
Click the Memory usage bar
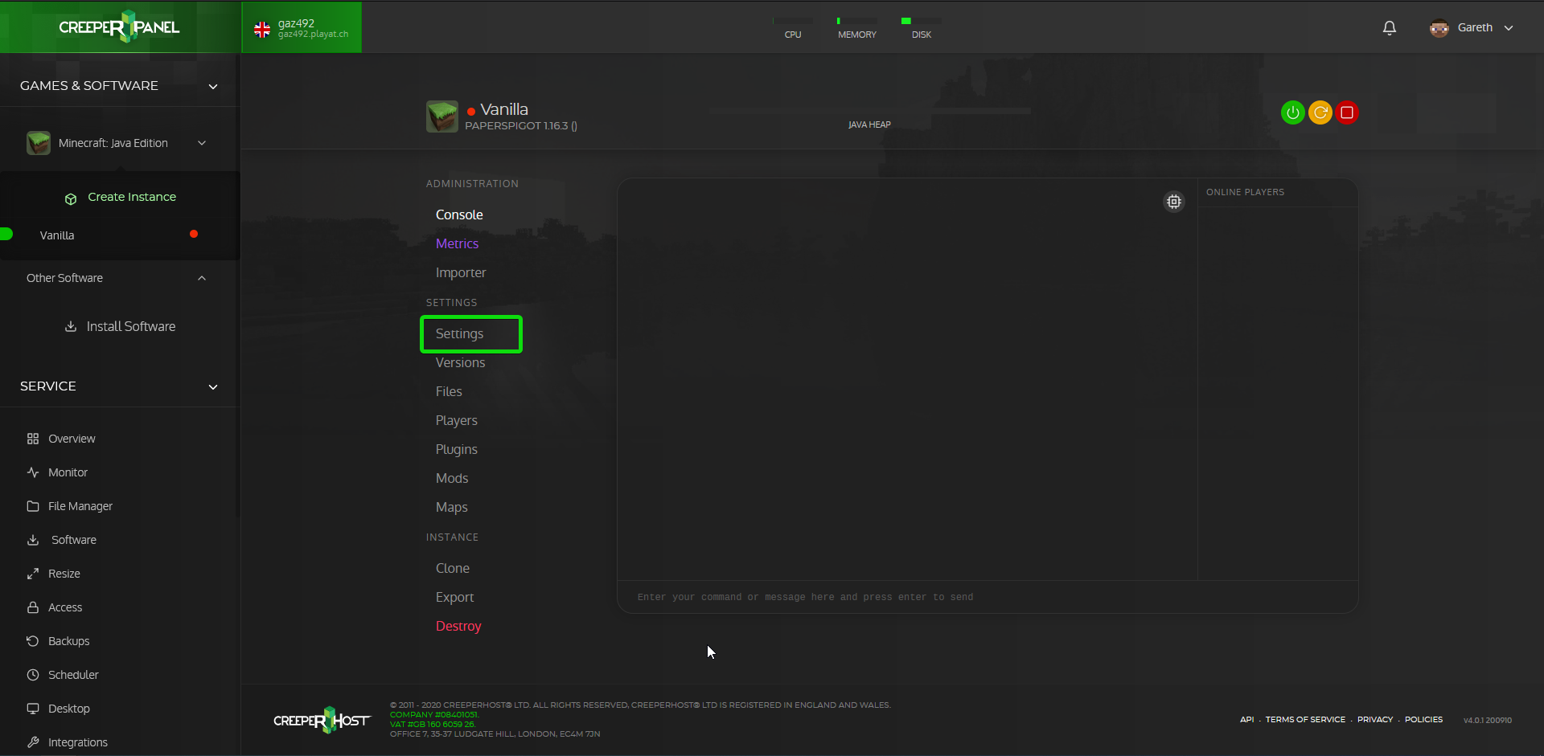point(857,21)
